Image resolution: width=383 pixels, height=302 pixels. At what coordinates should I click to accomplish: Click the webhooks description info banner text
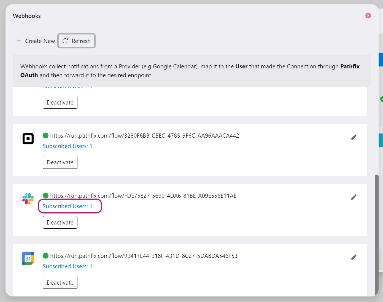tap(190, 71)
